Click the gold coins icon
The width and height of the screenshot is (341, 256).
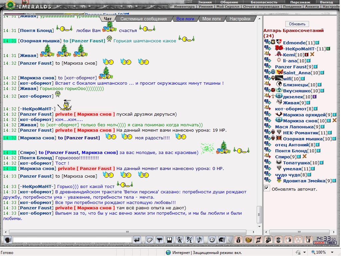tap(248, 240)
